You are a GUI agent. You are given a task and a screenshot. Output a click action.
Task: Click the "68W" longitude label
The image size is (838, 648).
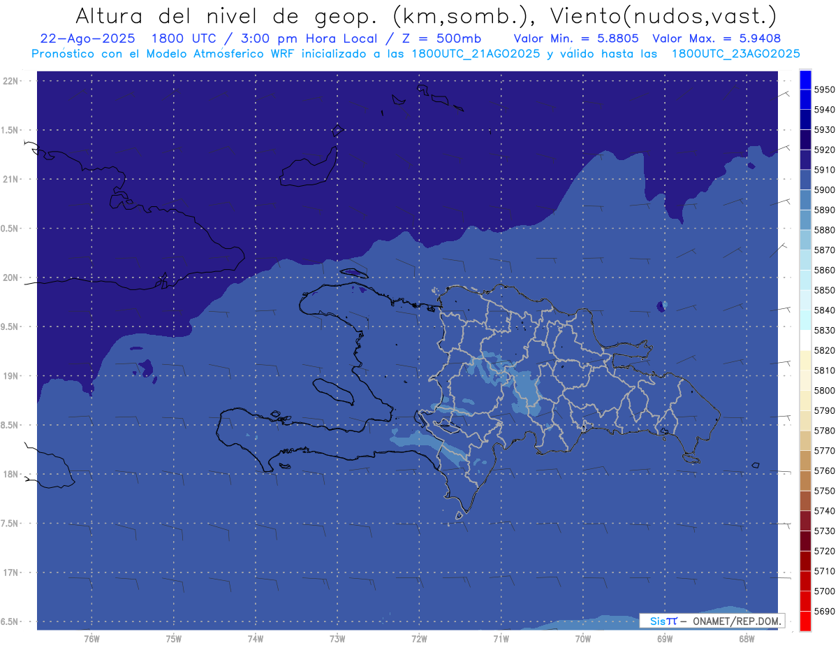747,638
